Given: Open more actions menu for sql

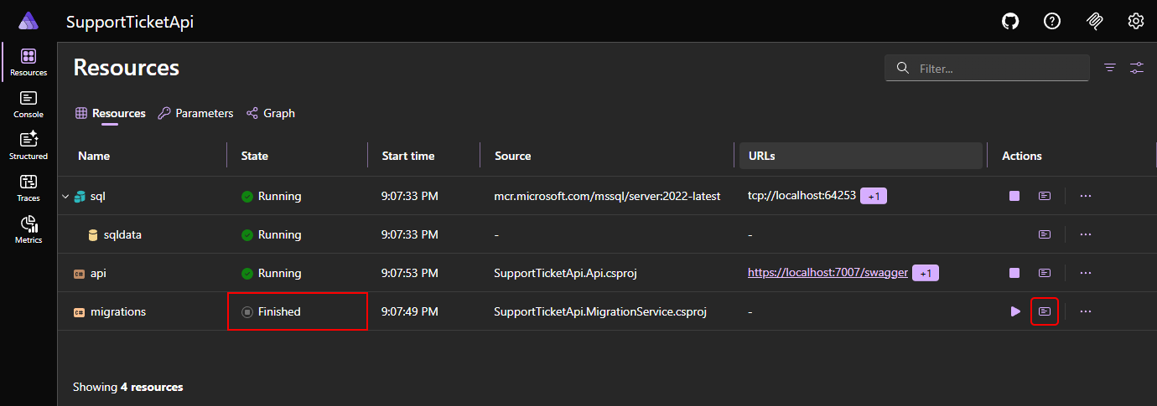Looking at the screenshot, I should pos(1086,196).
